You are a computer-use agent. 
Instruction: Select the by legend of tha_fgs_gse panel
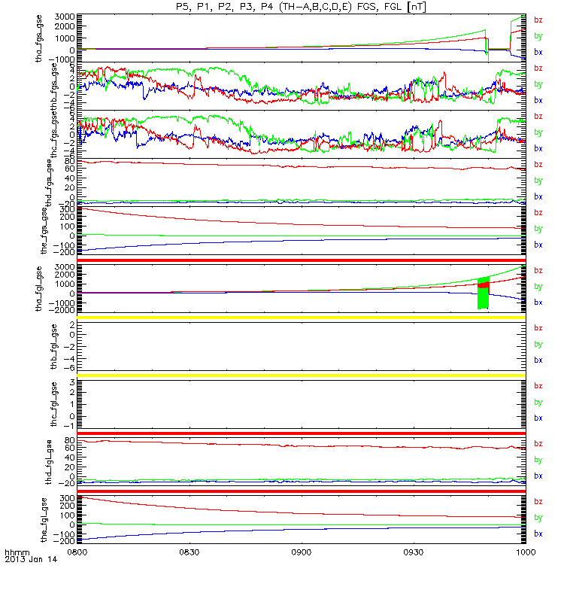point(538,36)
